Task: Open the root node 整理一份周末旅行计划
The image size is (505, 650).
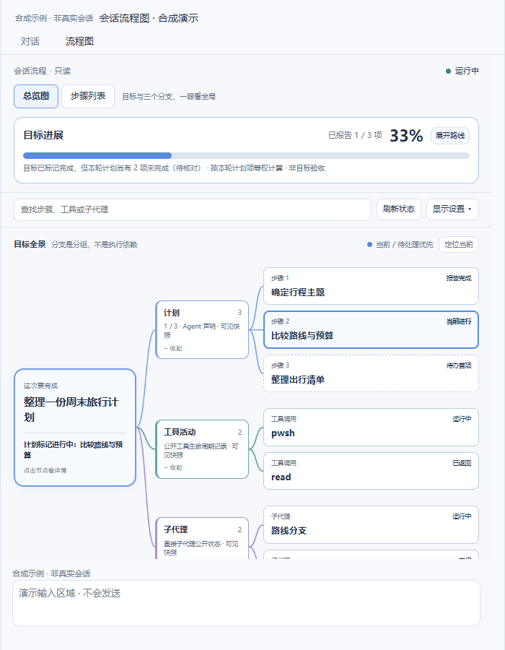Action: pyautogui.click(x=75, y=428)
